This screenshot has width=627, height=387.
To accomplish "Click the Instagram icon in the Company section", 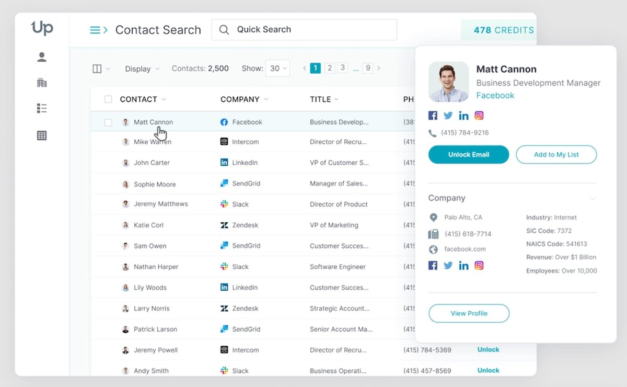I will tap(479, 265).
